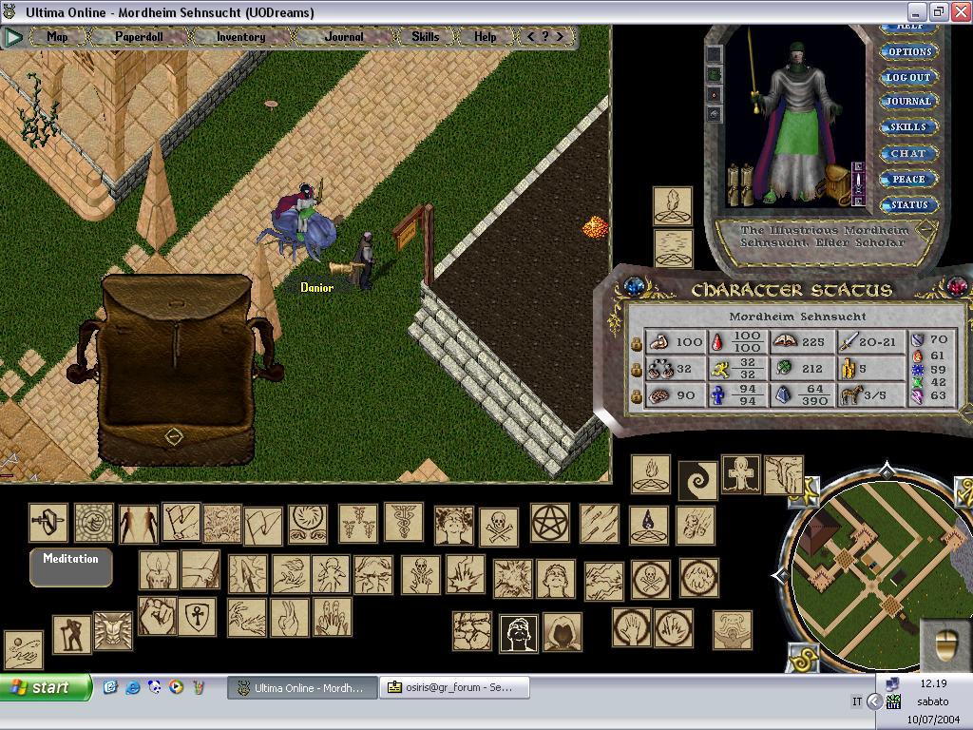Open Help from the top toolbar
The width and height of the screenshot is (973, 730).
(x=486, y=37)
